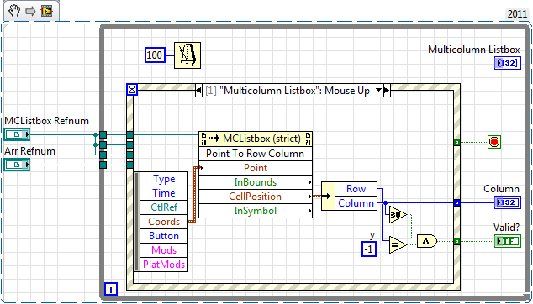Go to previous event case arrow
533x304 pixels.
coord(198,91)
